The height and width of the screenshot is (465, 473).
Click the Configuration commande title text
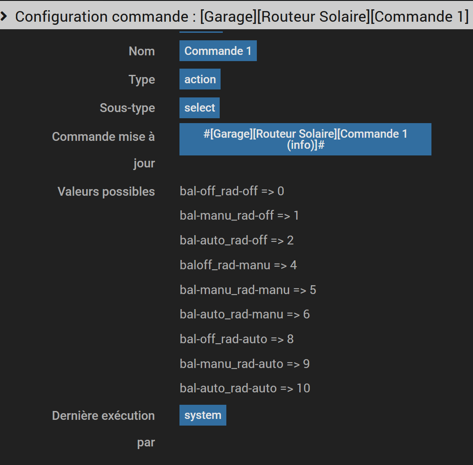coord(241,16)
